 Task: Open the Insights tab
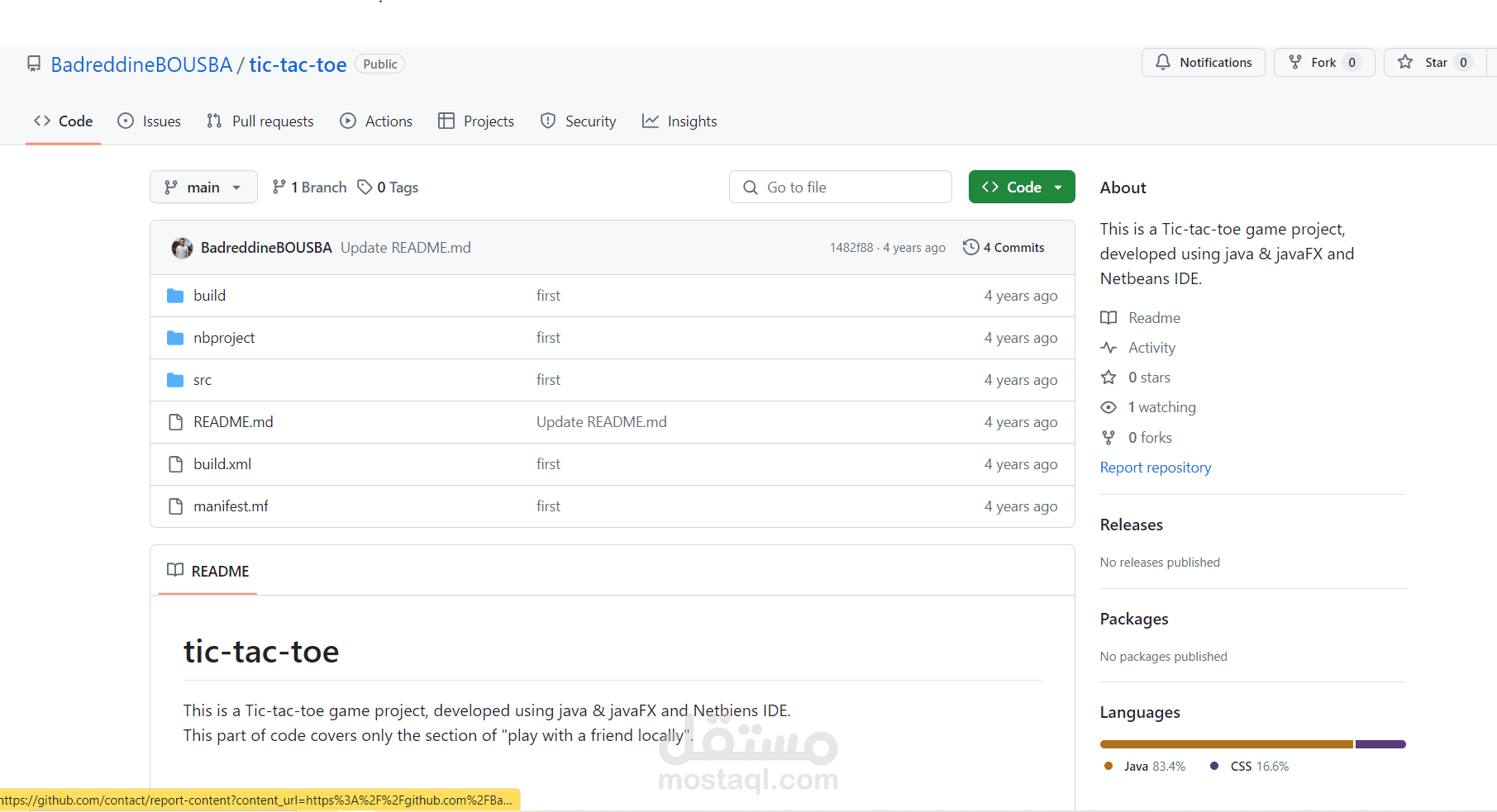(679, 121)
